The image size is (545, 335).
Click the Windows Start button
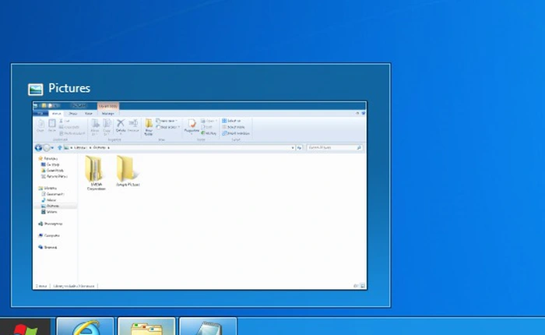point(23,327)
